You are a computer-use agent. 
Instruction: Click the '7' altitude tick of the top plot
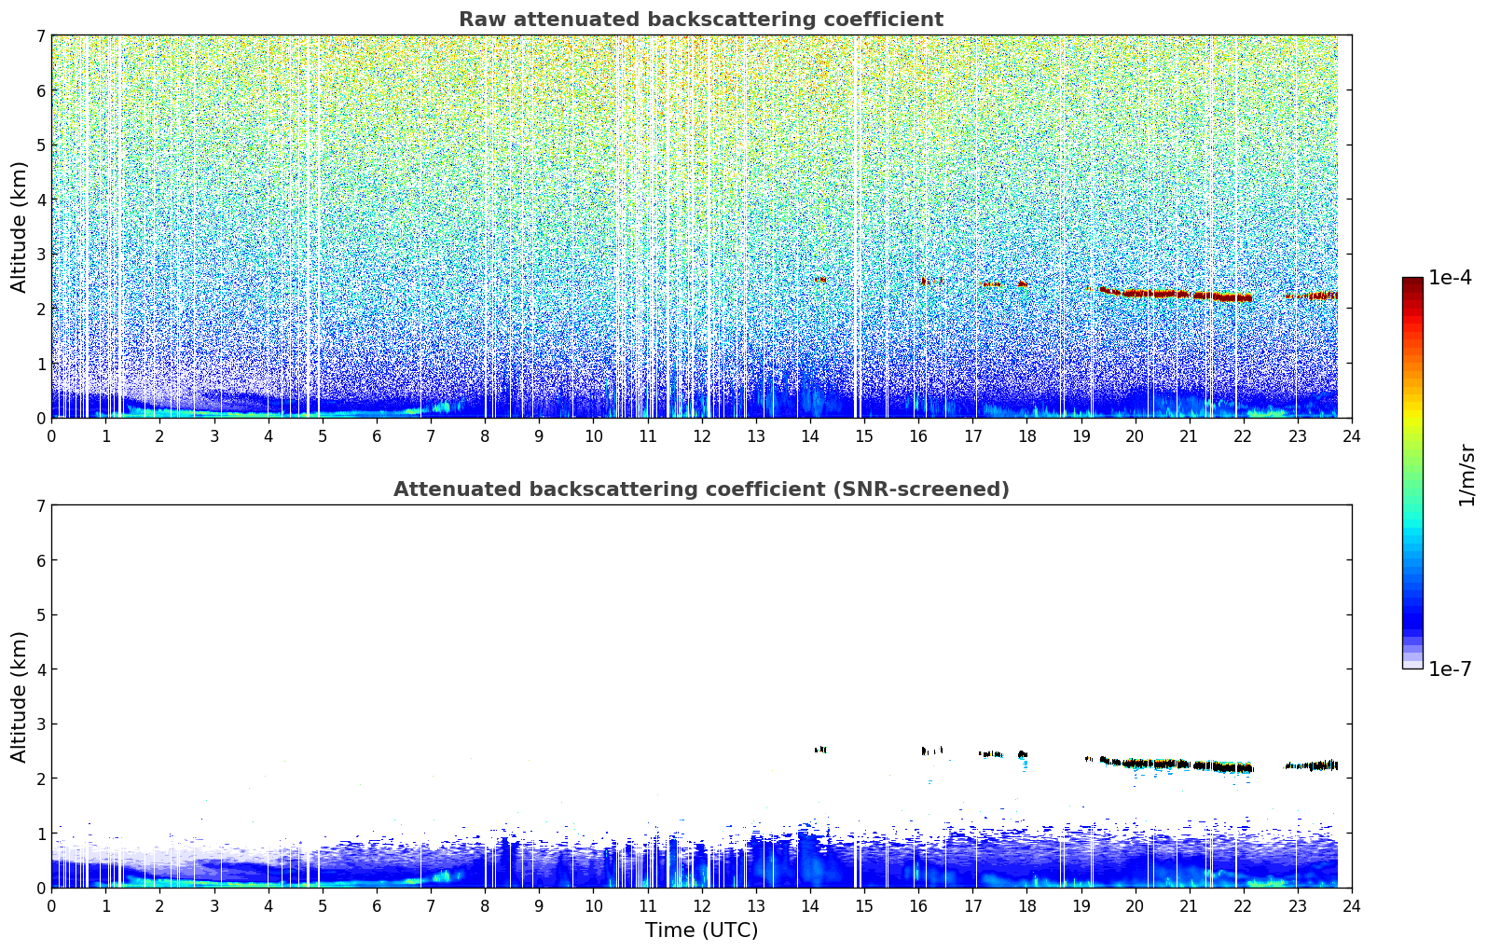[x=40, y=35]
